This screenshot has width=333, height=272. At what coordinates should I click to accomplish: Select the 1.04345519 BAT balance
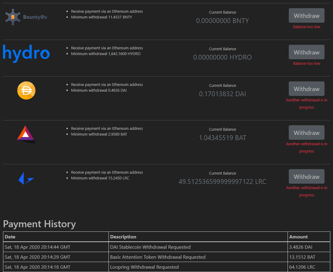[222, 138]
